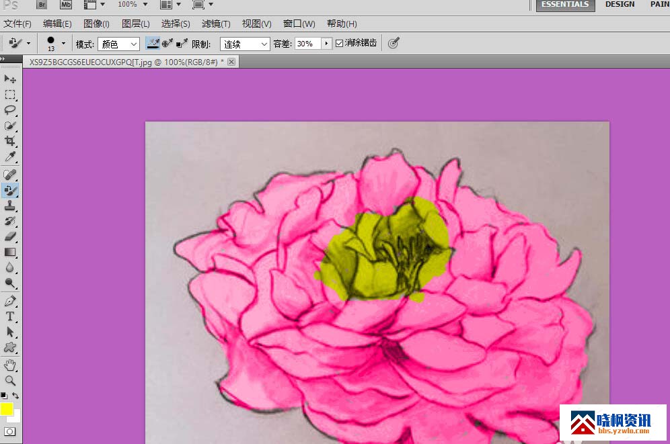The height and width of the screenshot is (444, 670).
Task: Select the Lasso tool
Action: pos(10,110)
